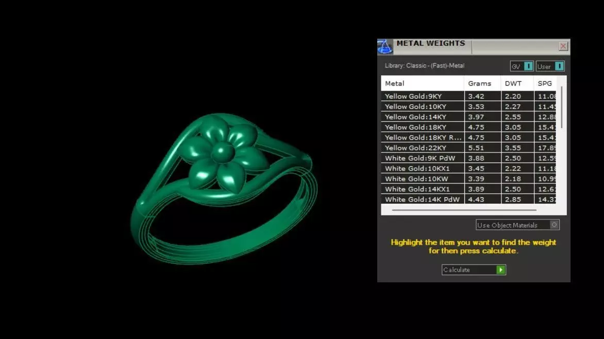
Task: Enable the Use Object Materials option
Action: 517,225
